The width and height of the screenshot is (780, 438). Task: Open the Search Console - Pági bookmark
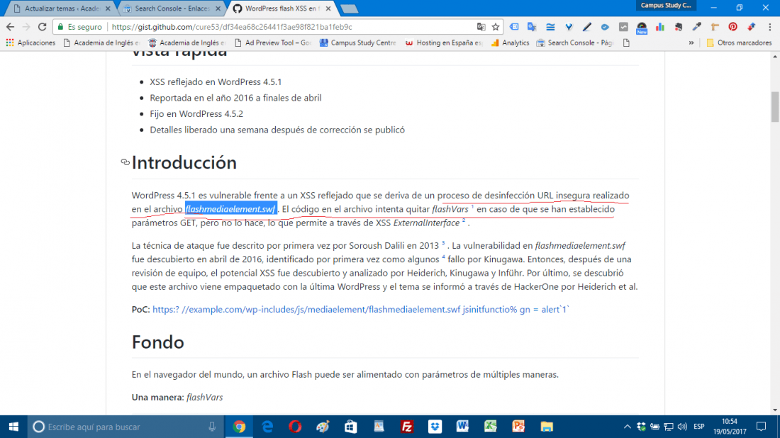click(x=575, y=43)
